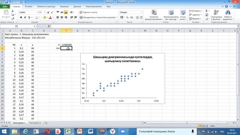Toggle middle vertical alignment

click(62, 12)
